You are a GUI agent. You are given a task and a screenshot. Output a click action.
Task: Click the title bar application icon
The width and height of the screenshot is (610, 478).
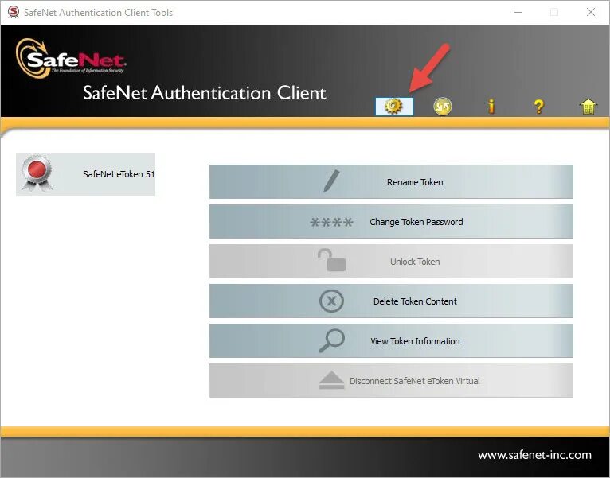point(14,12)
